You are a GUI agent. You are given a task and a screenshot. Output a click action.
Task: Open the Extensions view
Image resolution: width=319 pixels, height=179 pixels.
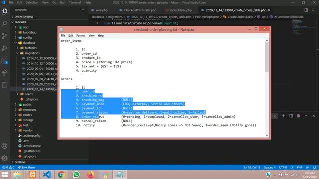point(4,61)
